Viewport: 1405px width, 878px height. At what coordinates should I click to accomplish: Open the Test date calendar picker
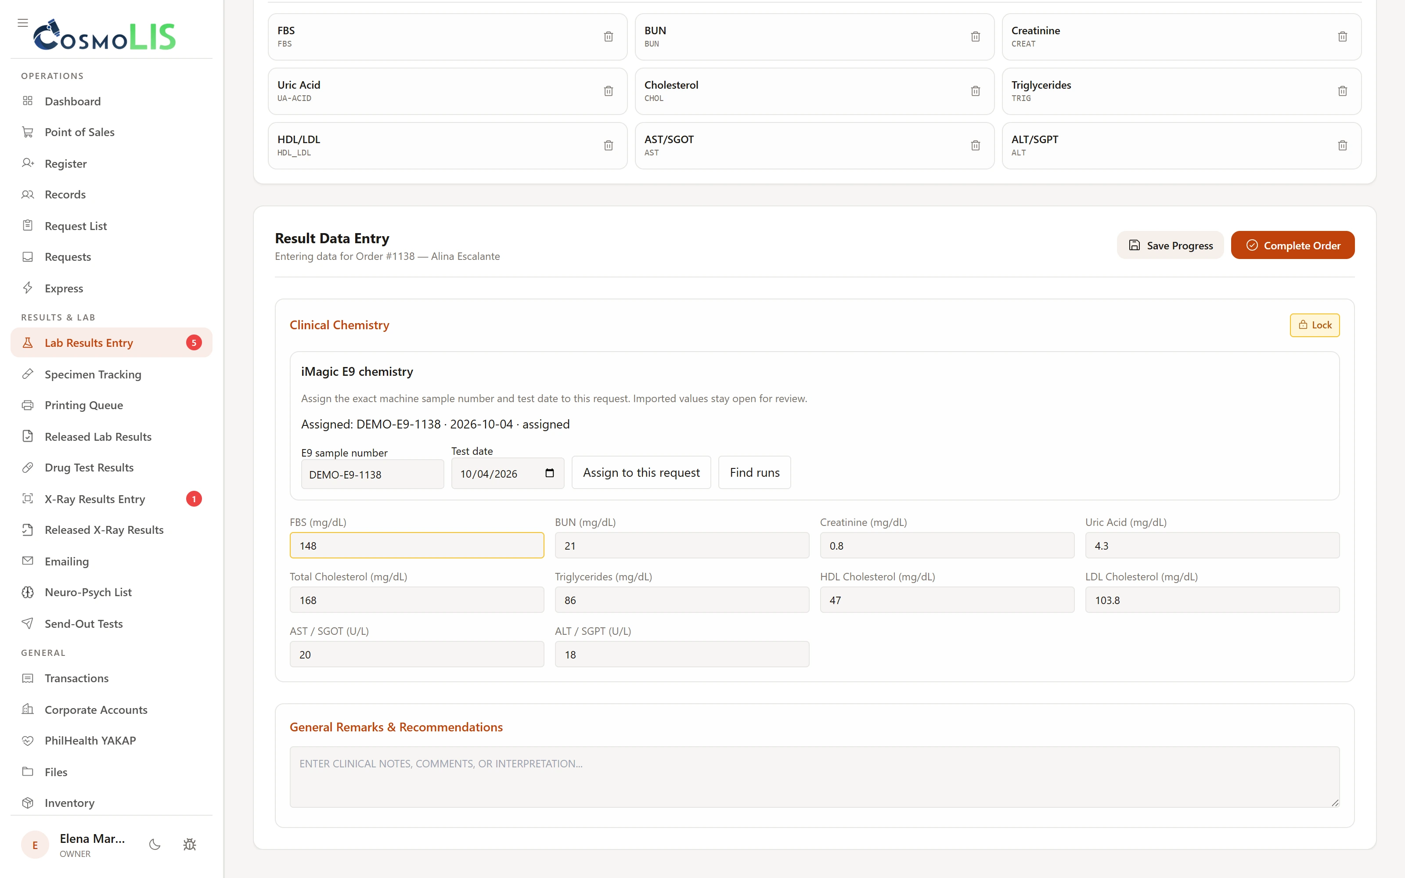[549, 473]
